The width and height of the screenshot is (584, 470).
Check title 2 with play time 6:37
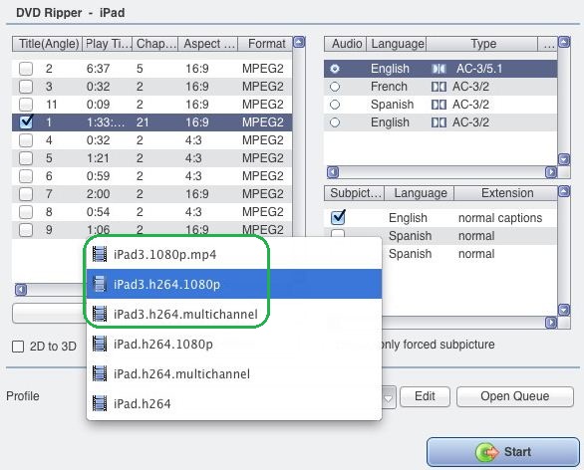coord(26,69)
